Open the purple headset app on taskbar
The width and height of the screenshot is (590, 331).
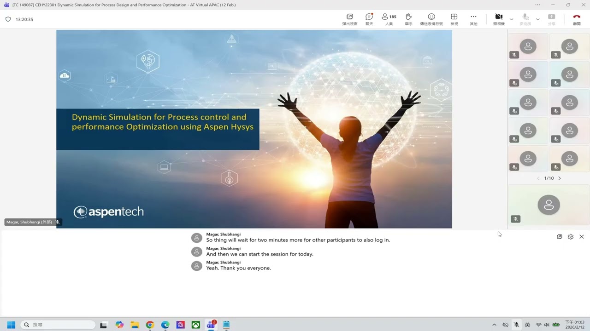point(180,325)
